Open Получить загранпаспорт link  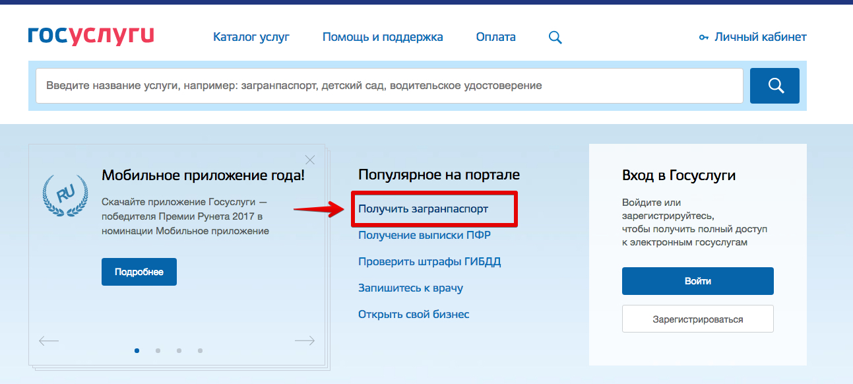[x=424, y=209]
